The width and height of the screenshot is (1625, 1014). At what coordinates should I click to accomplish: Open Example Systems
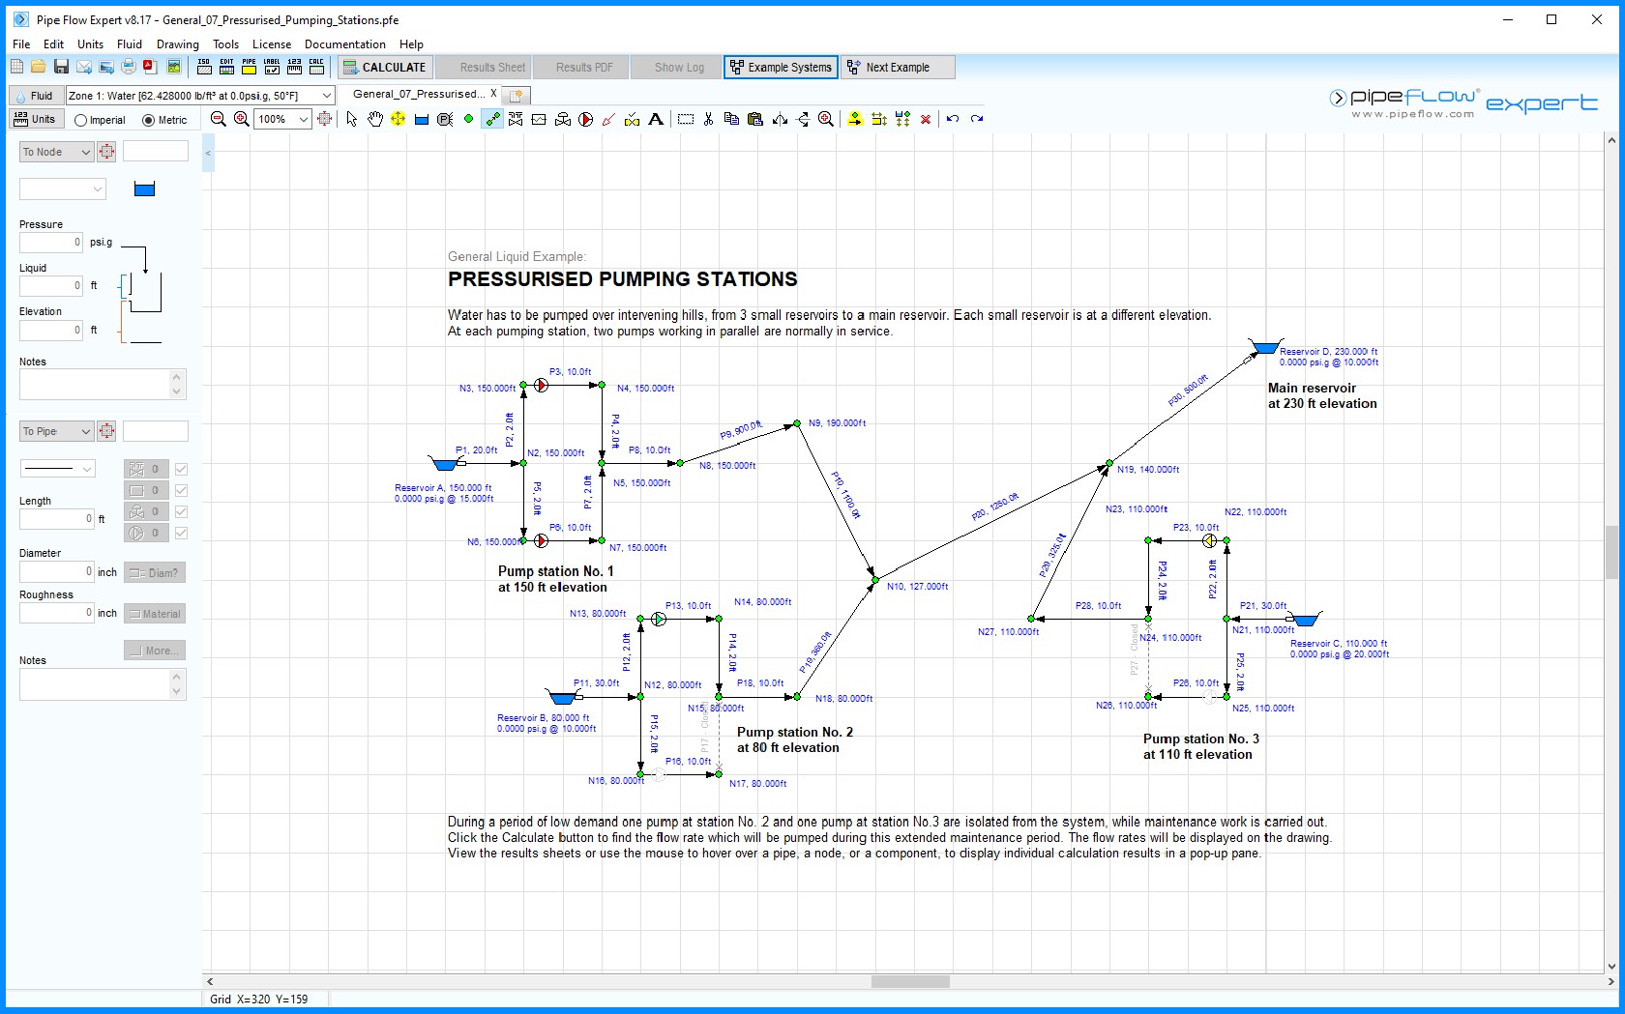[x=781, y=67]
